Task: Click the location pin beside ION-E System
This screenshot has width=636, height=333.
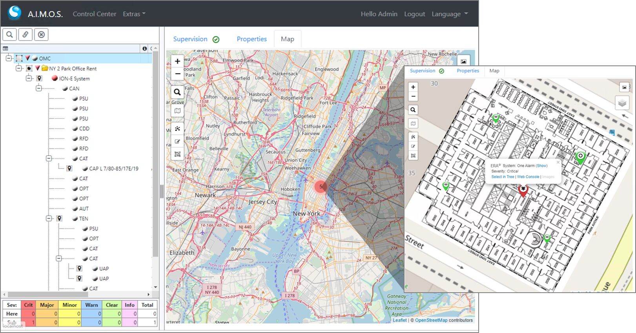Action: 39,78
